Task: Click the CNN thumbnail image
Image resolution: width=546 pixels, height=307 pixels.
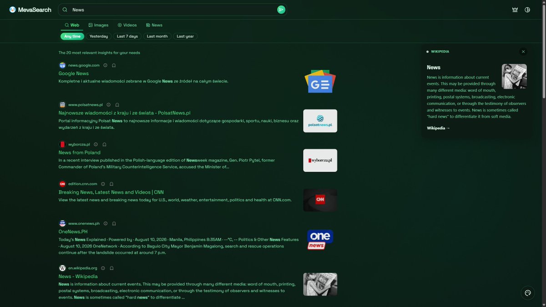Action: (x=320, y=200)
